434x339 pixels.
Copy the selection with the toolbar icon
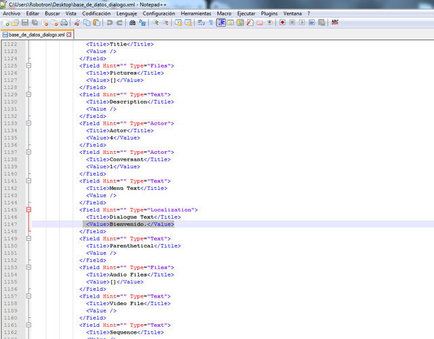click(87, 22)
